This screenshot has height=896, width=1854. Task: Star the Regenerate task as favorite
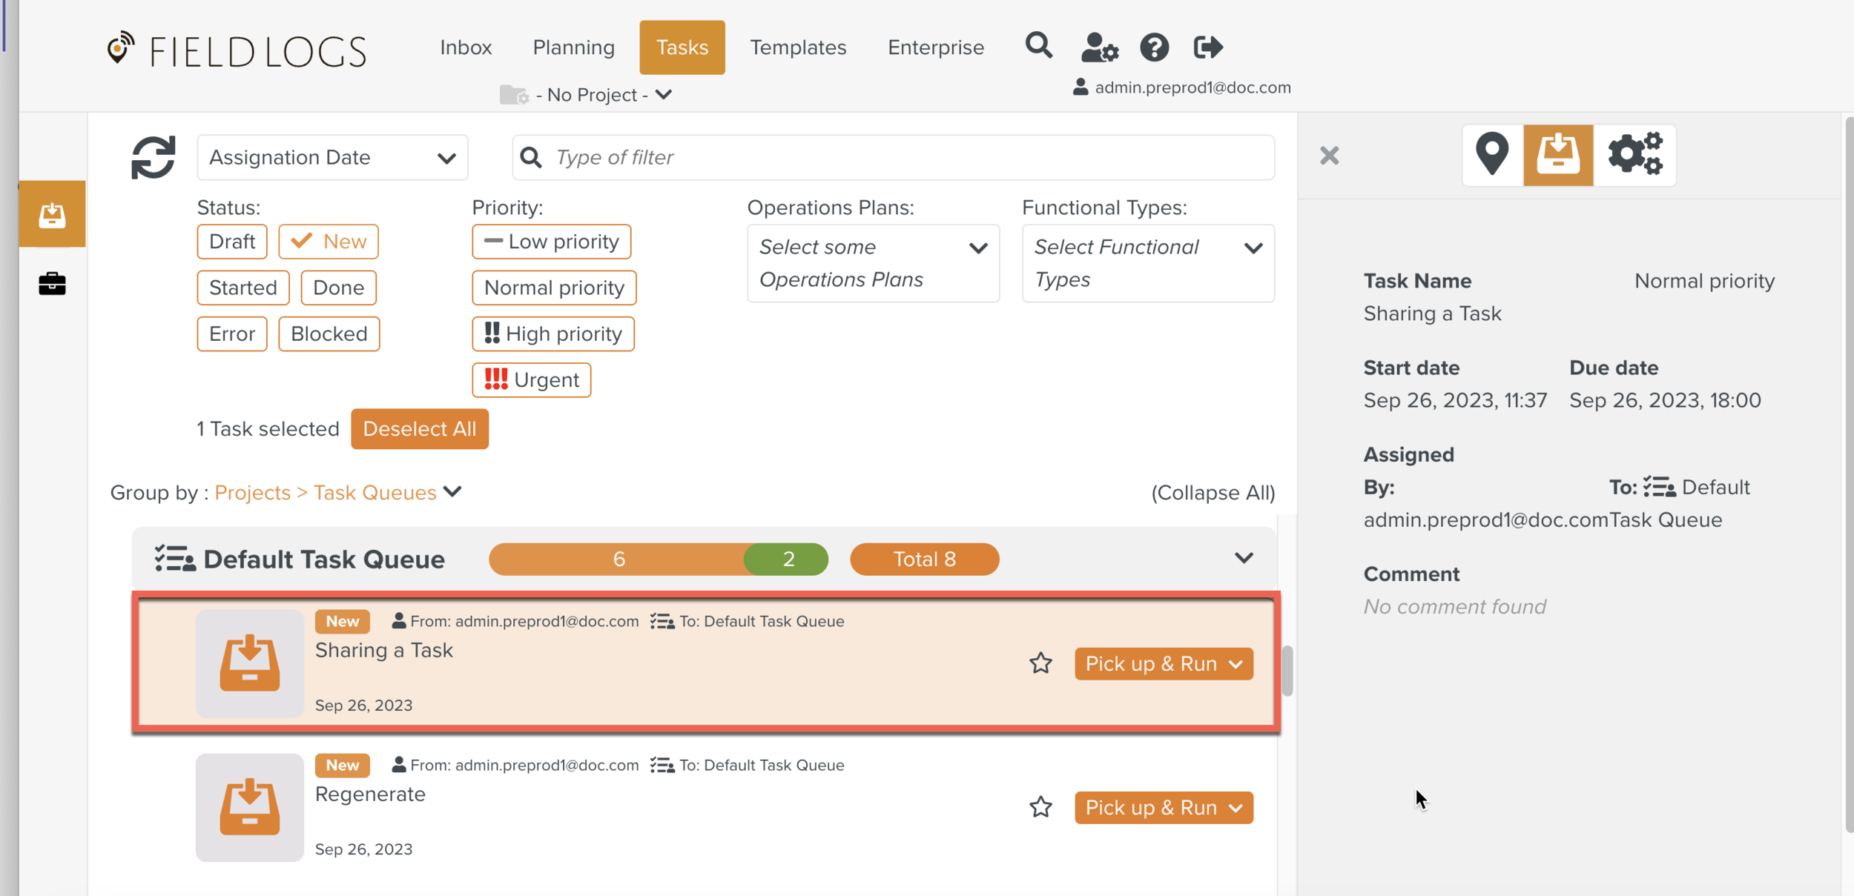tap(1040, 806)
